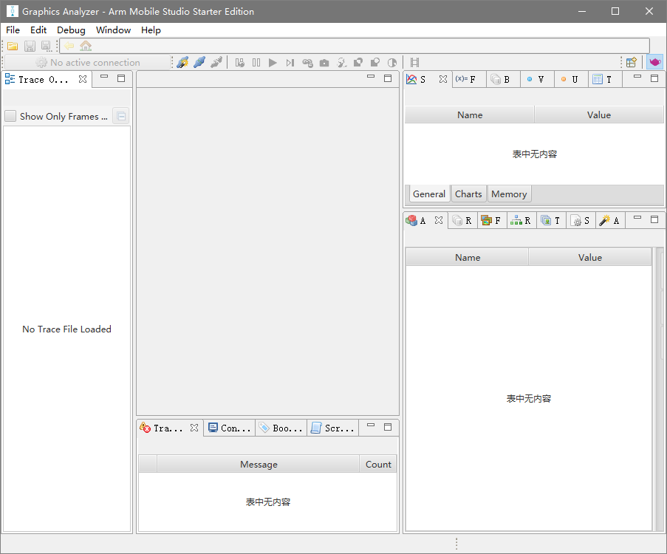Click the No active connection button
Image resolution: width=667 pixels, height=554 pixels.
click(x=88, y=63)
